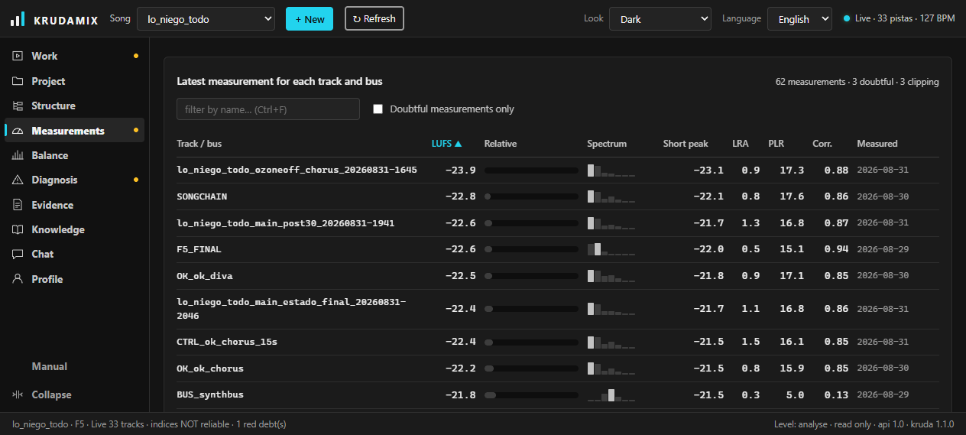Select row lo_niego_todo_ozoneoff_chorus_20260831-1645
This screenshot has height=435, width=966.
click(558, 170)
